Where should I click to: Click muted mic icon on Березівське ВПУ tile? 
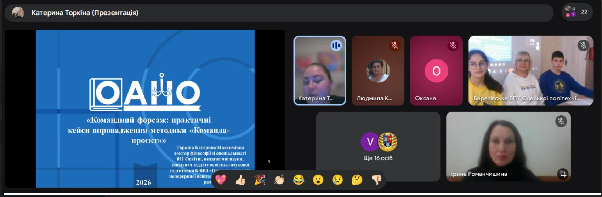click(583, 45)
